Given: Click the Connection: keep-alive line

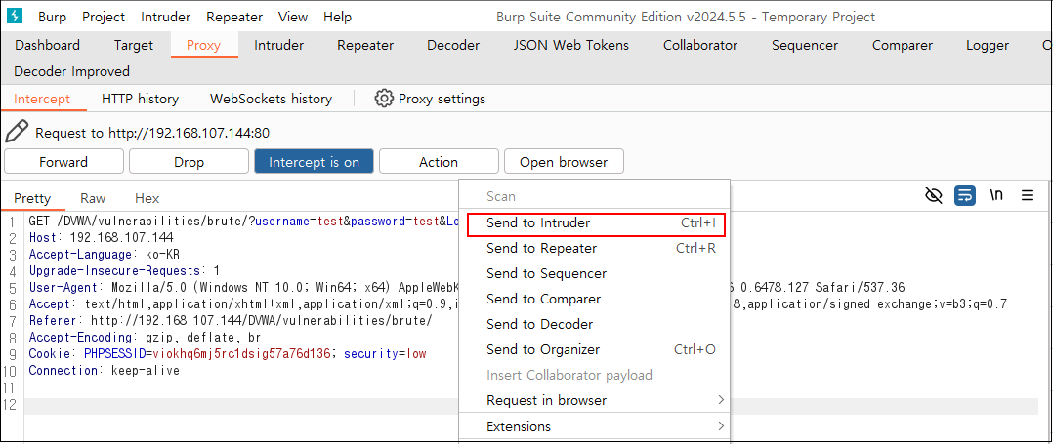Looking at the screenshot, I should coord(105,370).
